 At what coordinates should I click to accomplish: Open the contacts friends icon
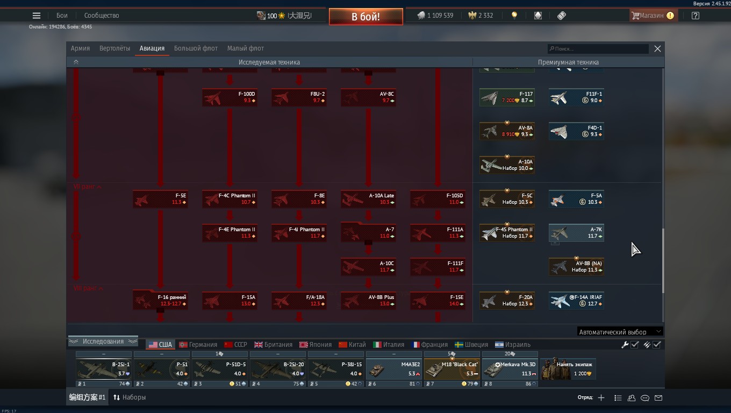coord(632,398)
